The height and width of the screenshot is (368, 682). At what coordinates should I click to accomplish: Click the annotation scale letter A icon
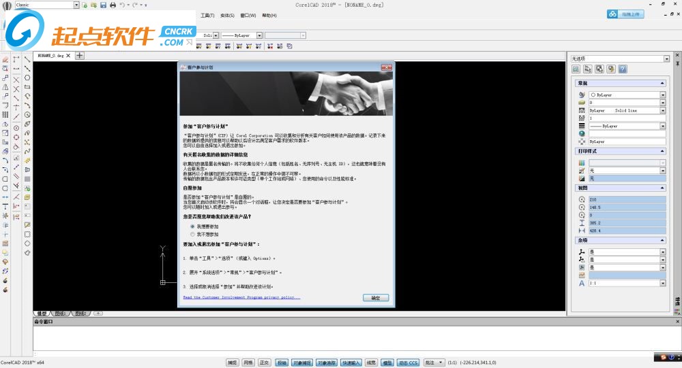tap(582, 283)
